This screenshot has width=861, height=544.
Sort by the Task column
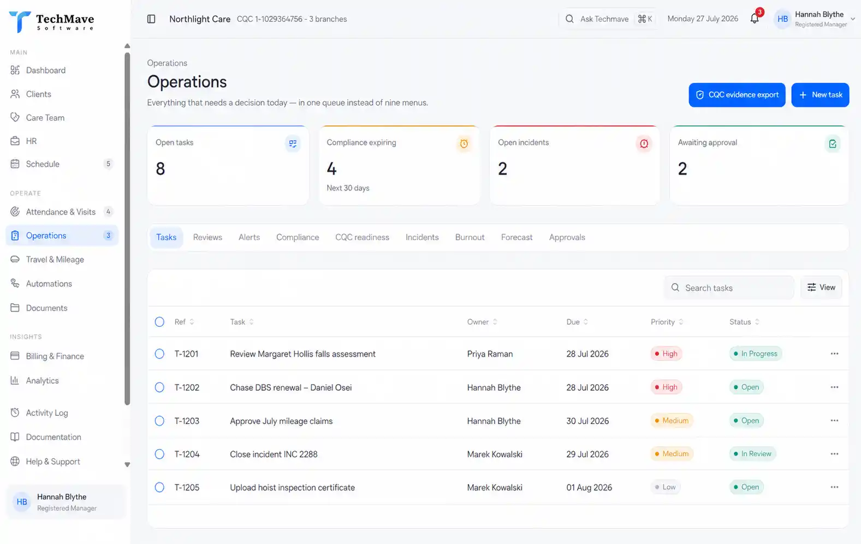[242, 322]
